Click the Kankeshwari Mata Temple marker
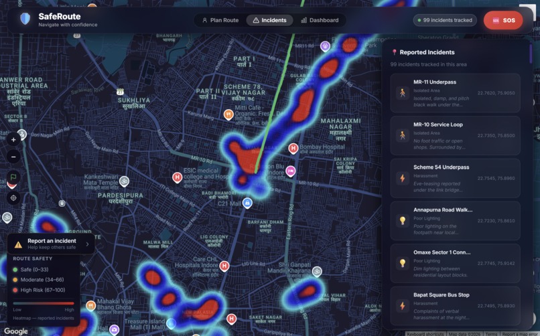The image size is (540, 336). point(125,181)
